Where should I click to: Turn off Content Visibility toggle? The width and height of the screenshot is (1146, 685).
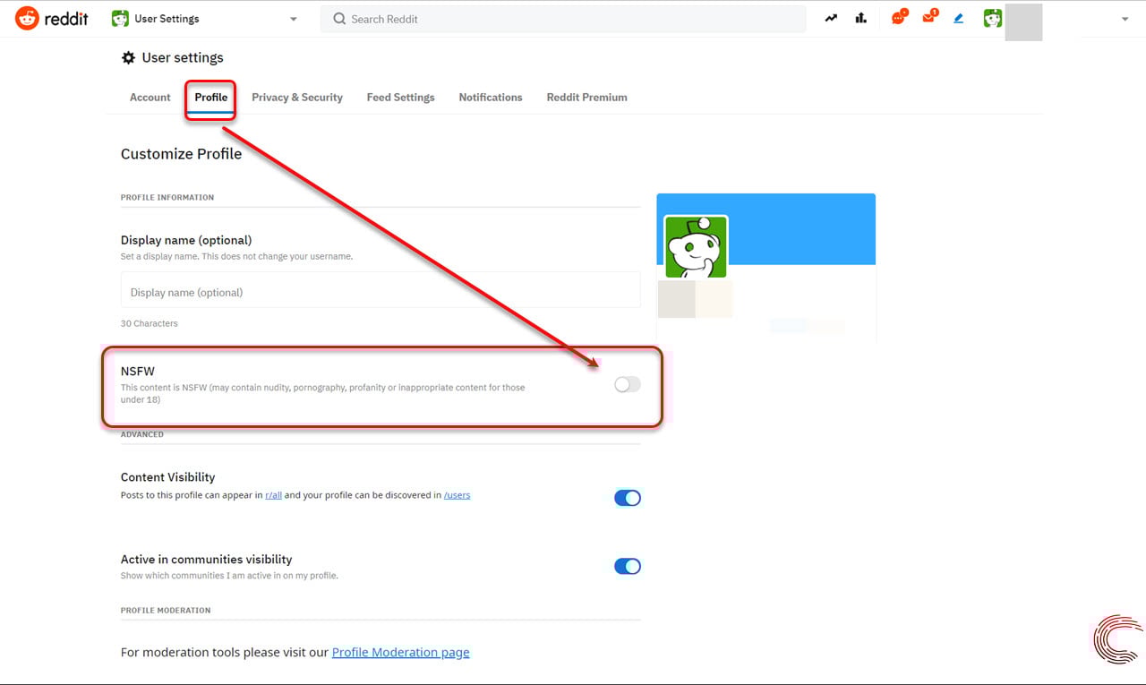tap(628, 498)
